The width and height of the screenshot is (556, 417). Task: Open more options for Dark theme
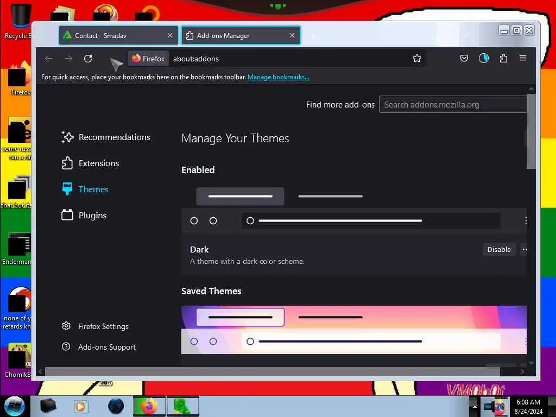pyautogui.click(x=524, y=249)
